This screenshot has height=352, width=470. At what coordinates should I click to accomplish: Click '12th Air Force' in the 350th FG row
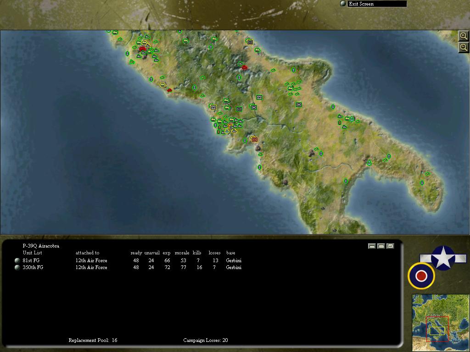click(91, 267)
